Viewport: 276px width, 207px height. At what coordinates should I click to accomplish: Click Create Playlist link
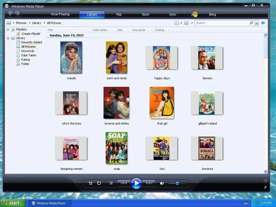[x=31, y=34]
